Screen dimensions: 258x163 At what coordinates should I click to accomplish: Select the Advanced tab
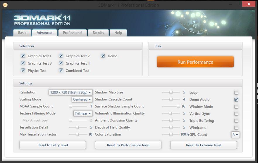click(44, 33)
